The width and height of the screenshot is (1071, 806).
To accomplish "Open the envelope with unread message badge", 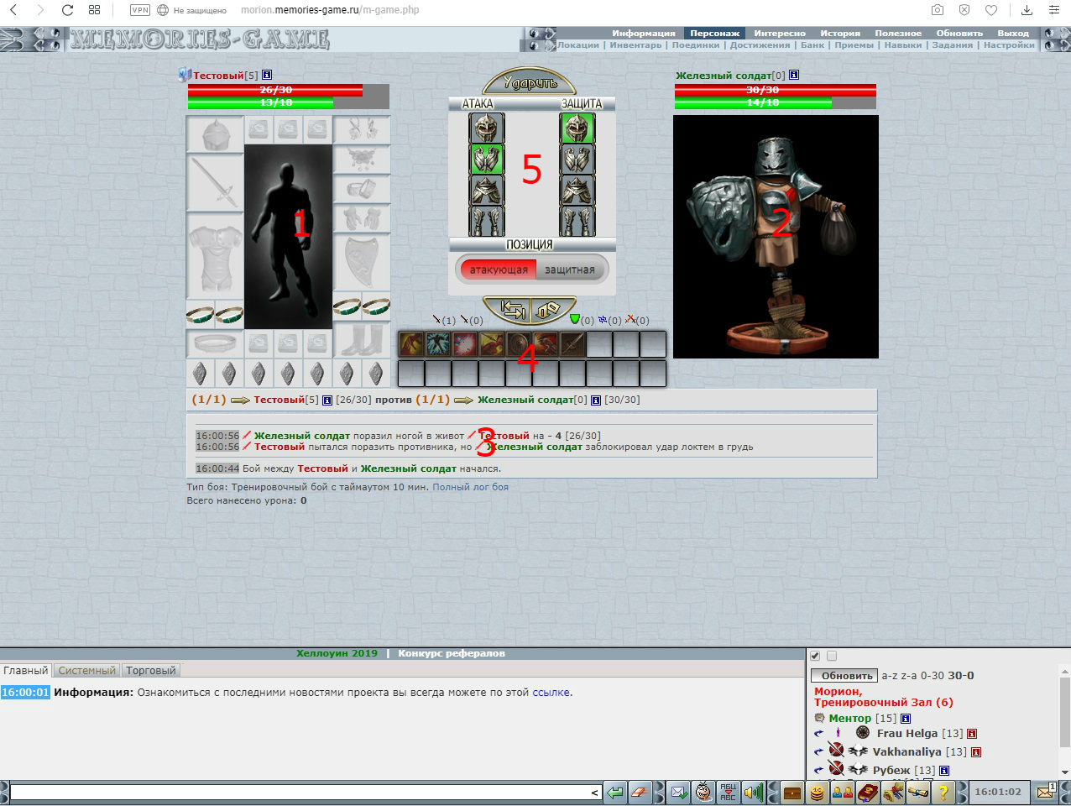I will coord(1046,791).
